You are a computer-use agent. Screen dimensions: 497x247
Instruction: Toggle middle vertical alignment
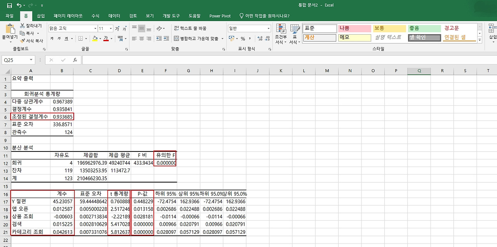(142, 29)
